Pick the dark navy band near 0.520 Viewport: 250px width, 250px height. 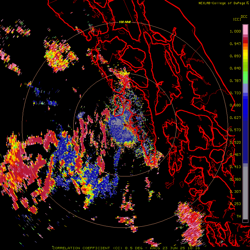245,141
